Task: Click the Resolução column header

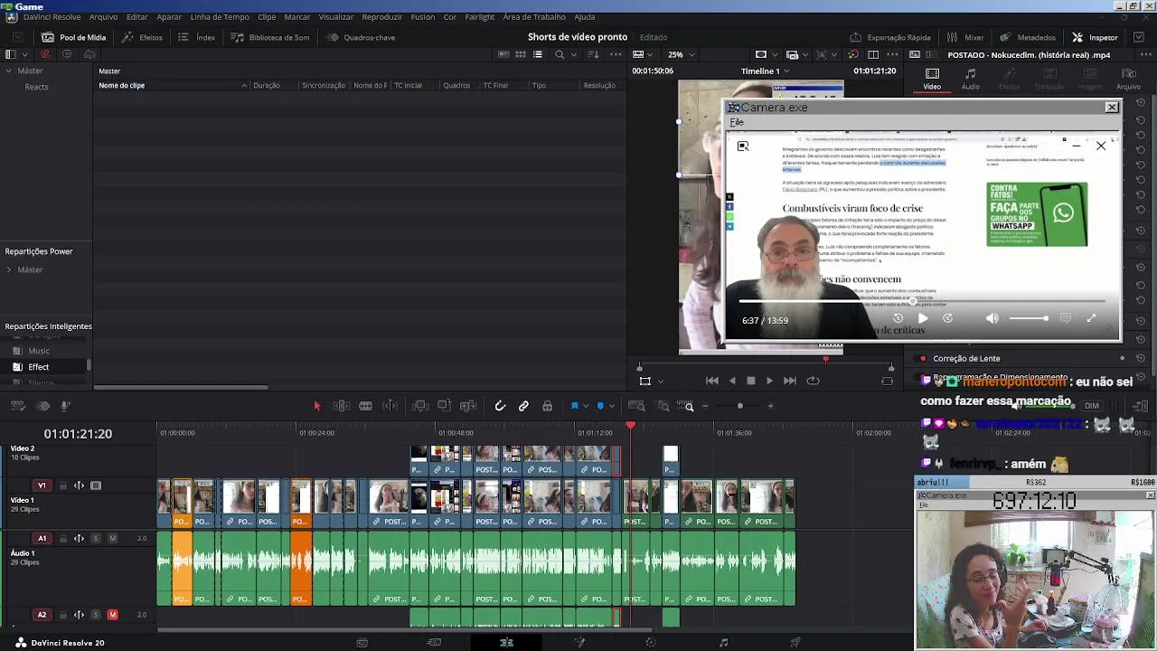Action: (599, 85)
